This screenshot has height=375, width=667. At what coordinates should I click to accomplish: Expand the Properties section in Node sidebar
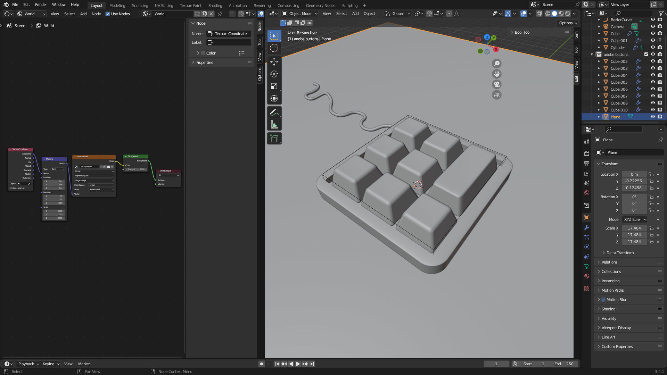(204, 62)
